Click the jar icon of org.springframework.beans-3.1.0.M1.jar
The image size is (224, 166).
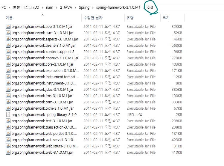point(8,45)
